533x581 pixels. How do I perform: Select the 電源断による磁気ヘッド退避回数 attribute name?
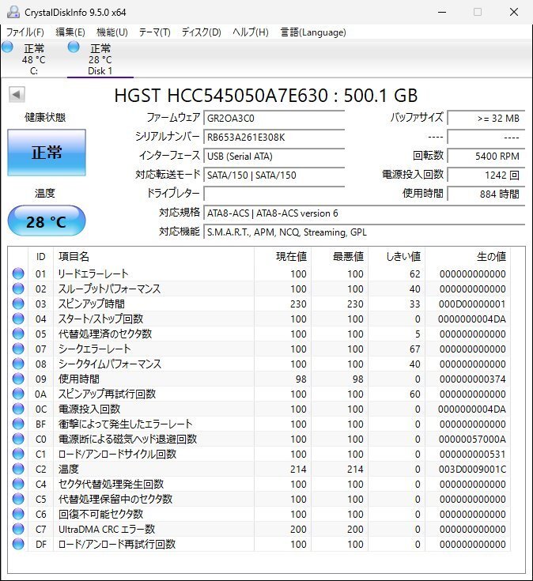pyautogui.click(x=128, y=439)
